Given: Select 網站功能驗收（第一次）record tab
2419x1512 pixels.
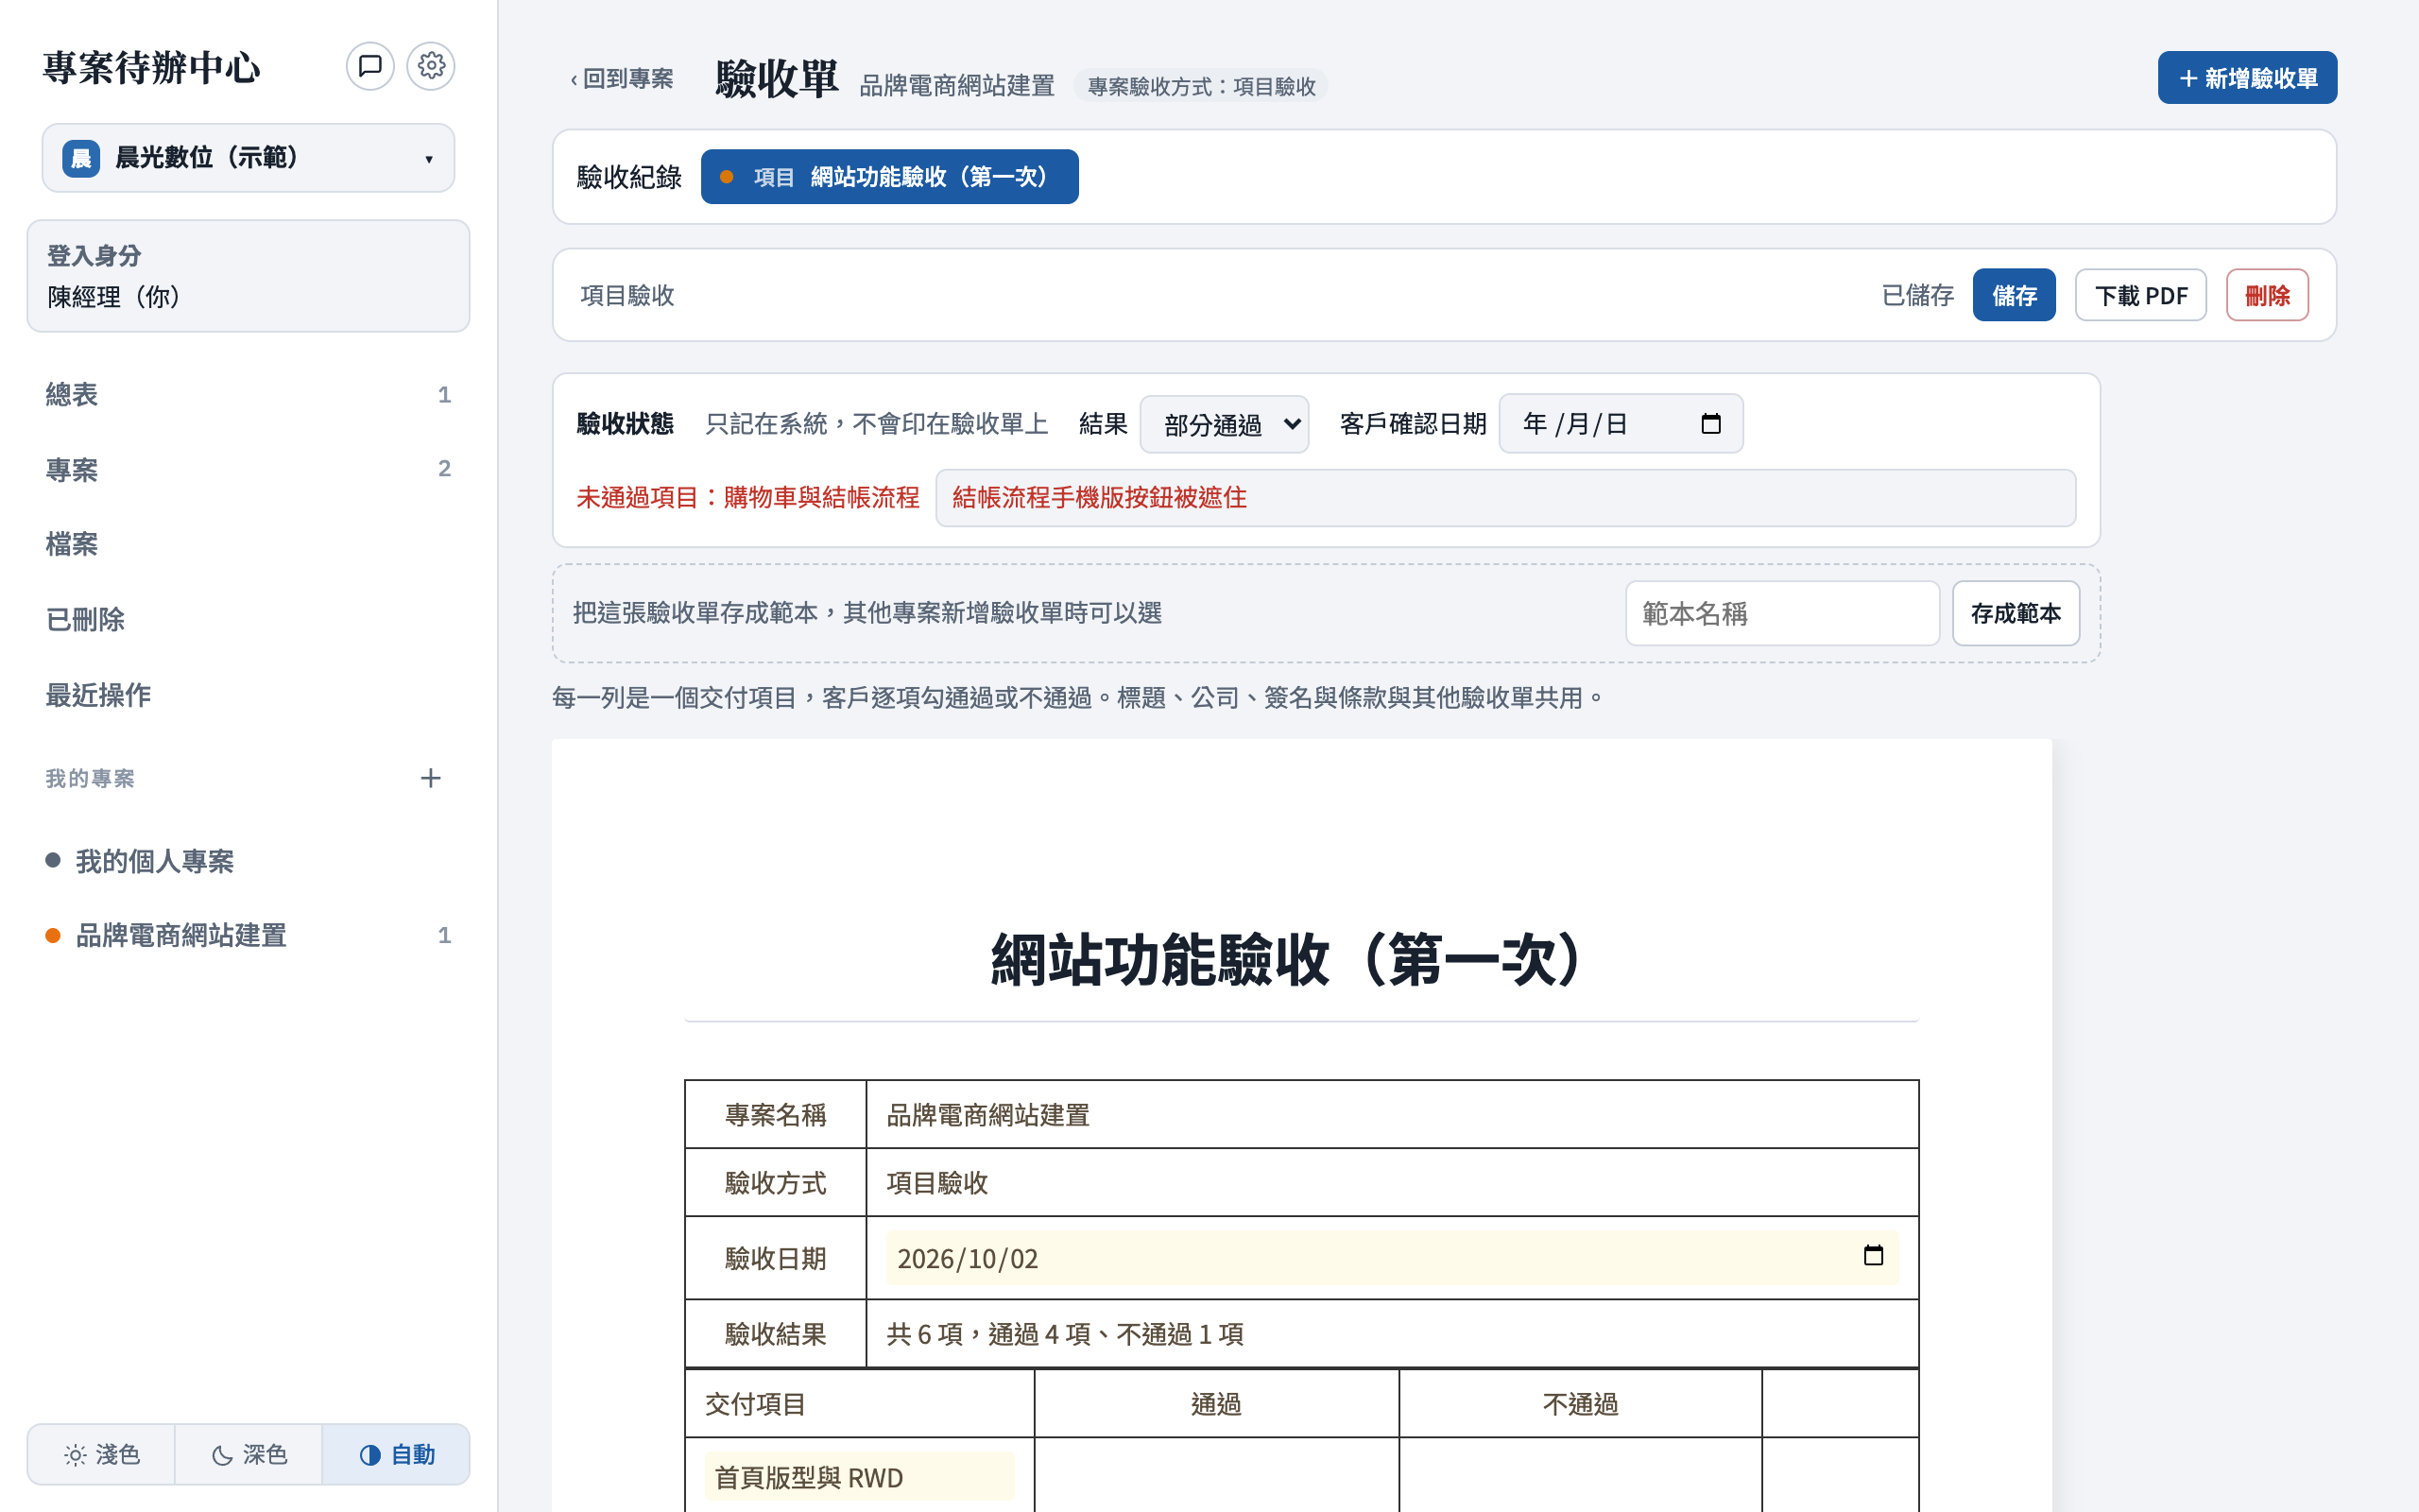Looking at the screenshot, I should click(888, 177).
